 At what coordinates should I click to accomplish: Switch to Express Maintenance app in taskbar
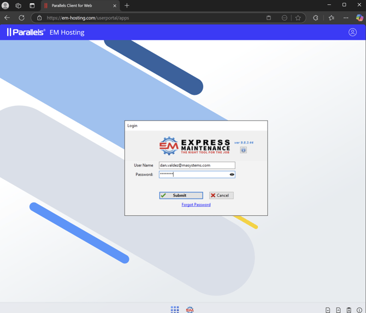coord(190,309)
